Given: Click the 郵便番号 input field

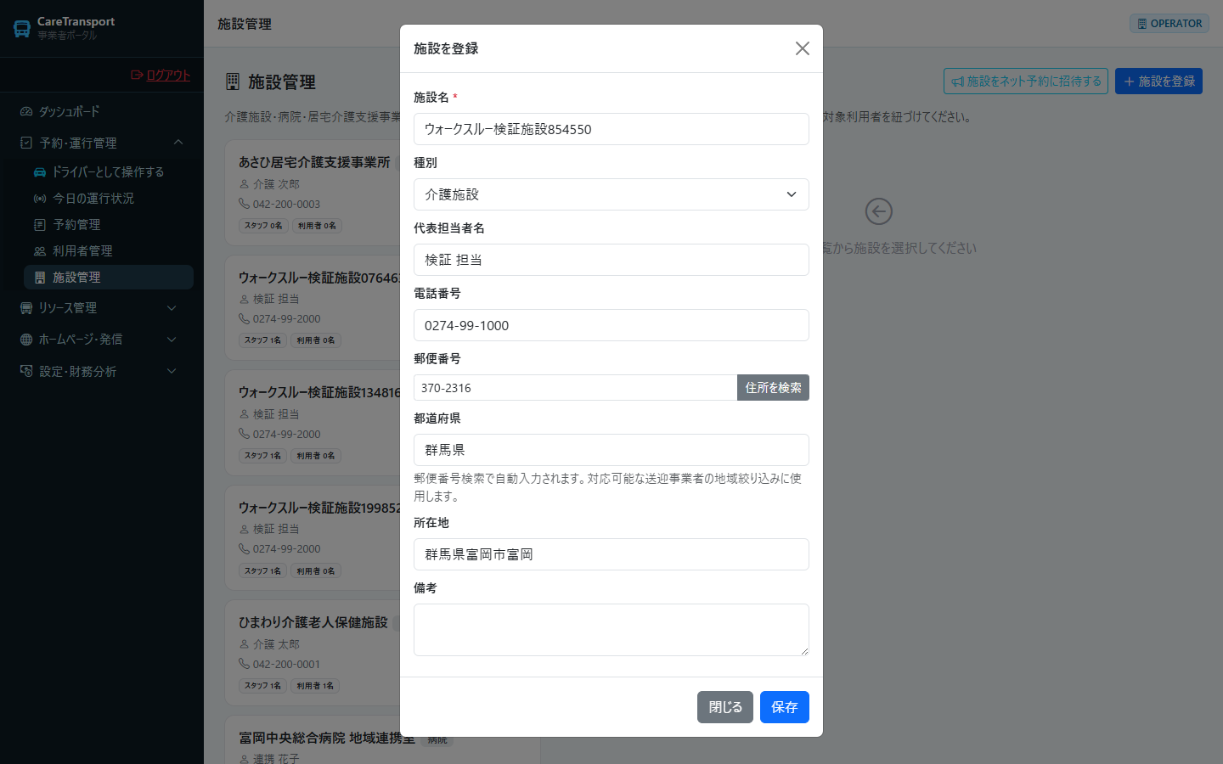Looking at the screenshot, I should pos(575,388).
